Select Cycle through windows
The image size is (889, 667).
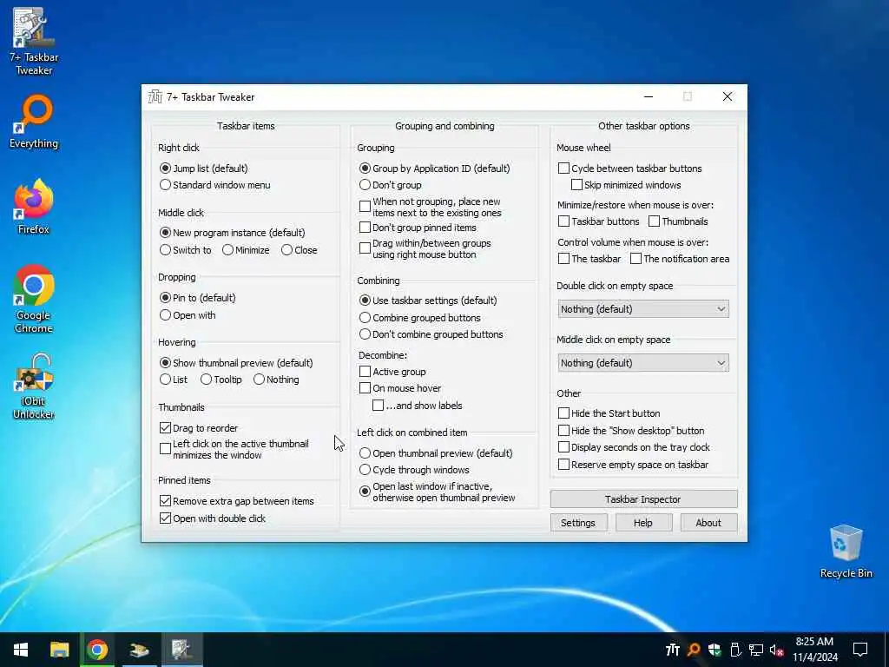coord(414,470)
